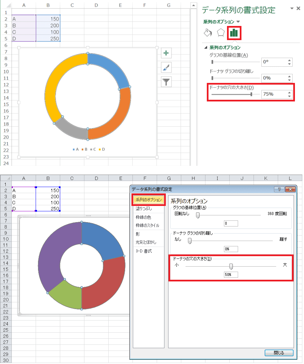Select the Effects pentagon icon
The image size is (304, 364).
[220, 33]
